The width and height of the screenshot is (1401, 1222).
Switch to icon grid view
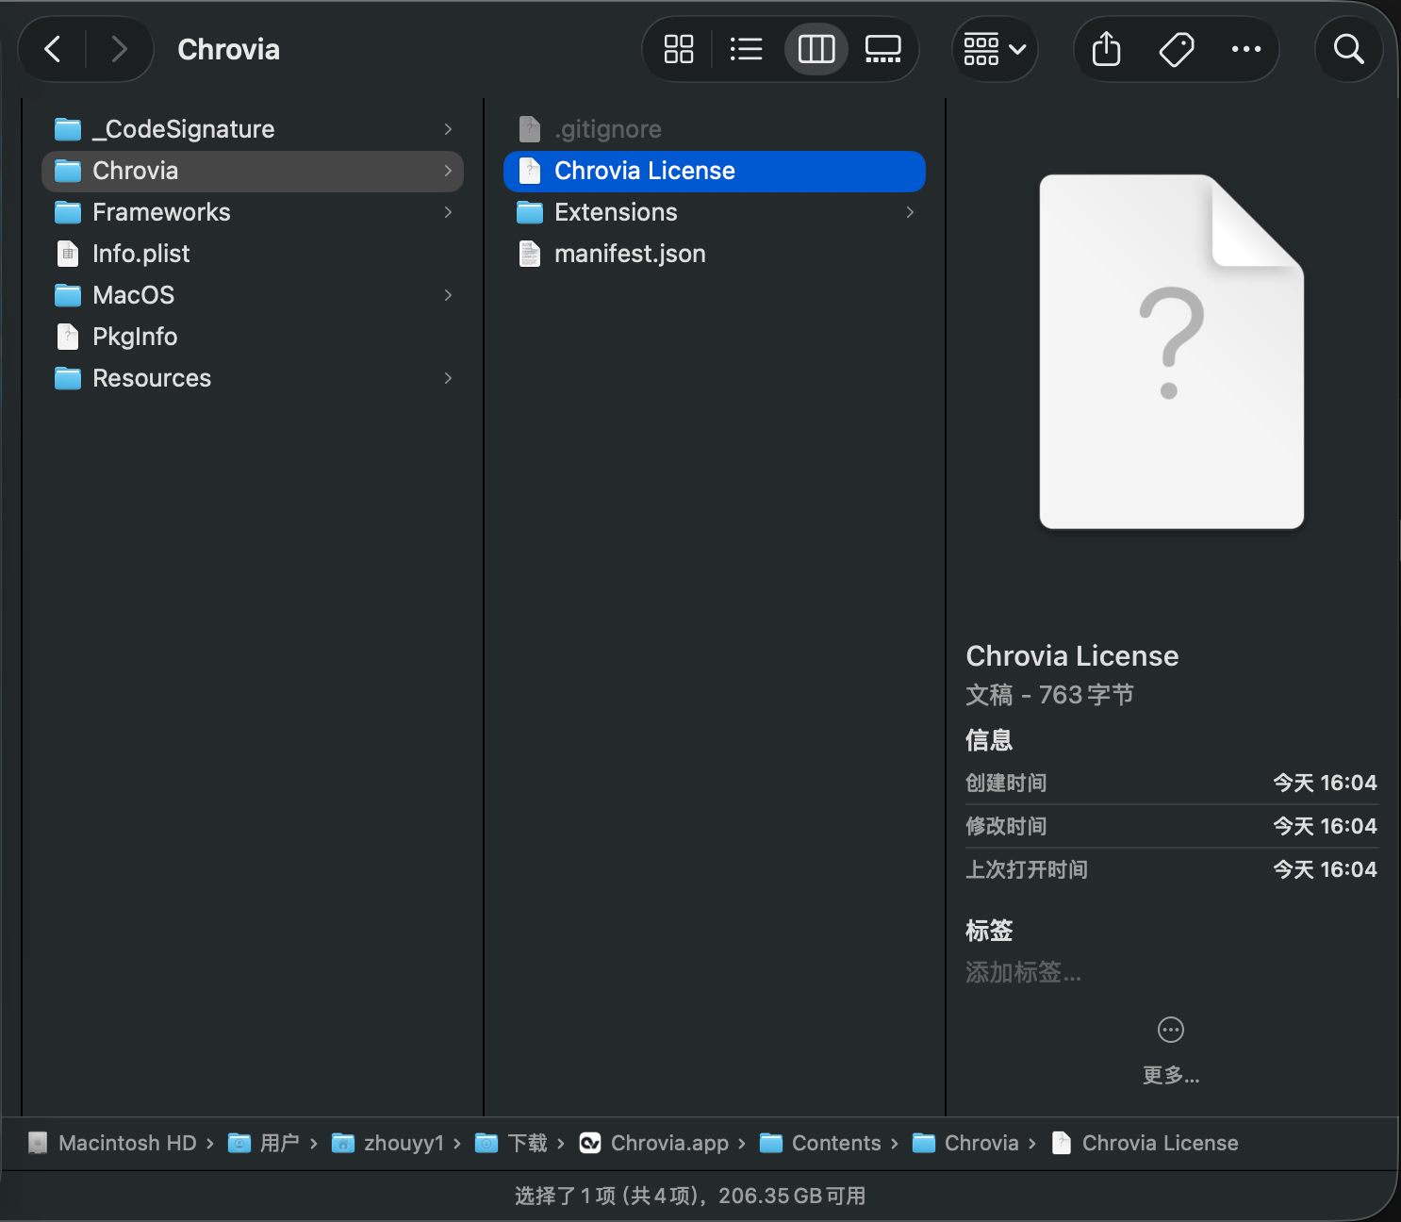pos(679,49)
